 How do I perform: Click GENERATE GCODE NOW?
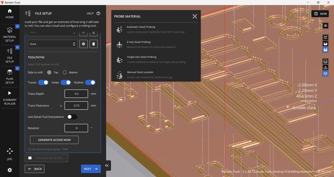(54, 140)
